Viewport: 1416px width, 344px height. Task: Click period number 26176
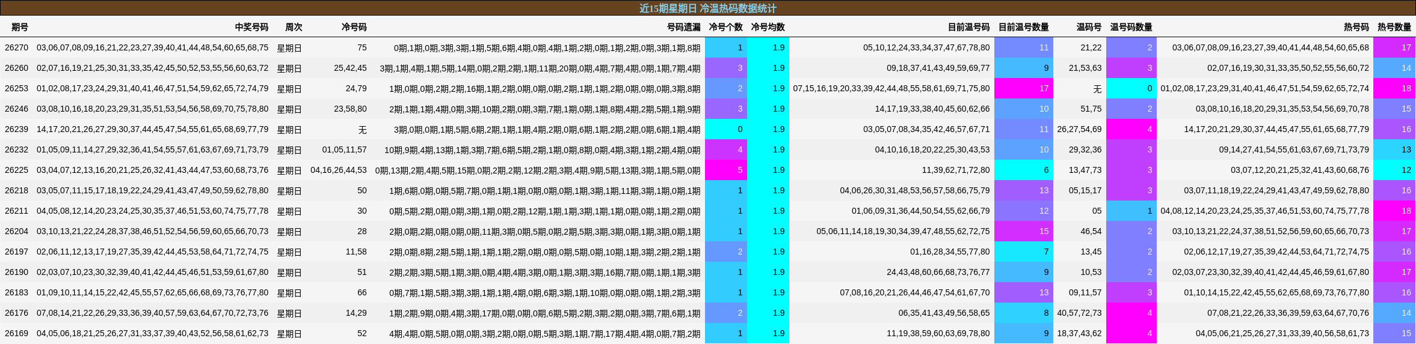click(x=16, y=313)
